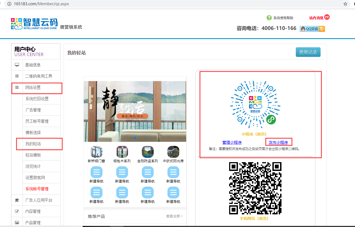Open 站内消息 notifications

316,18
